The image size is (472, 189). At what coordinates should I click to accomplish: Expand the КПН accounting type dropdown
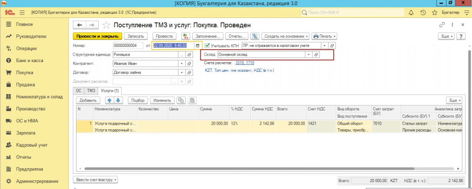324,46
